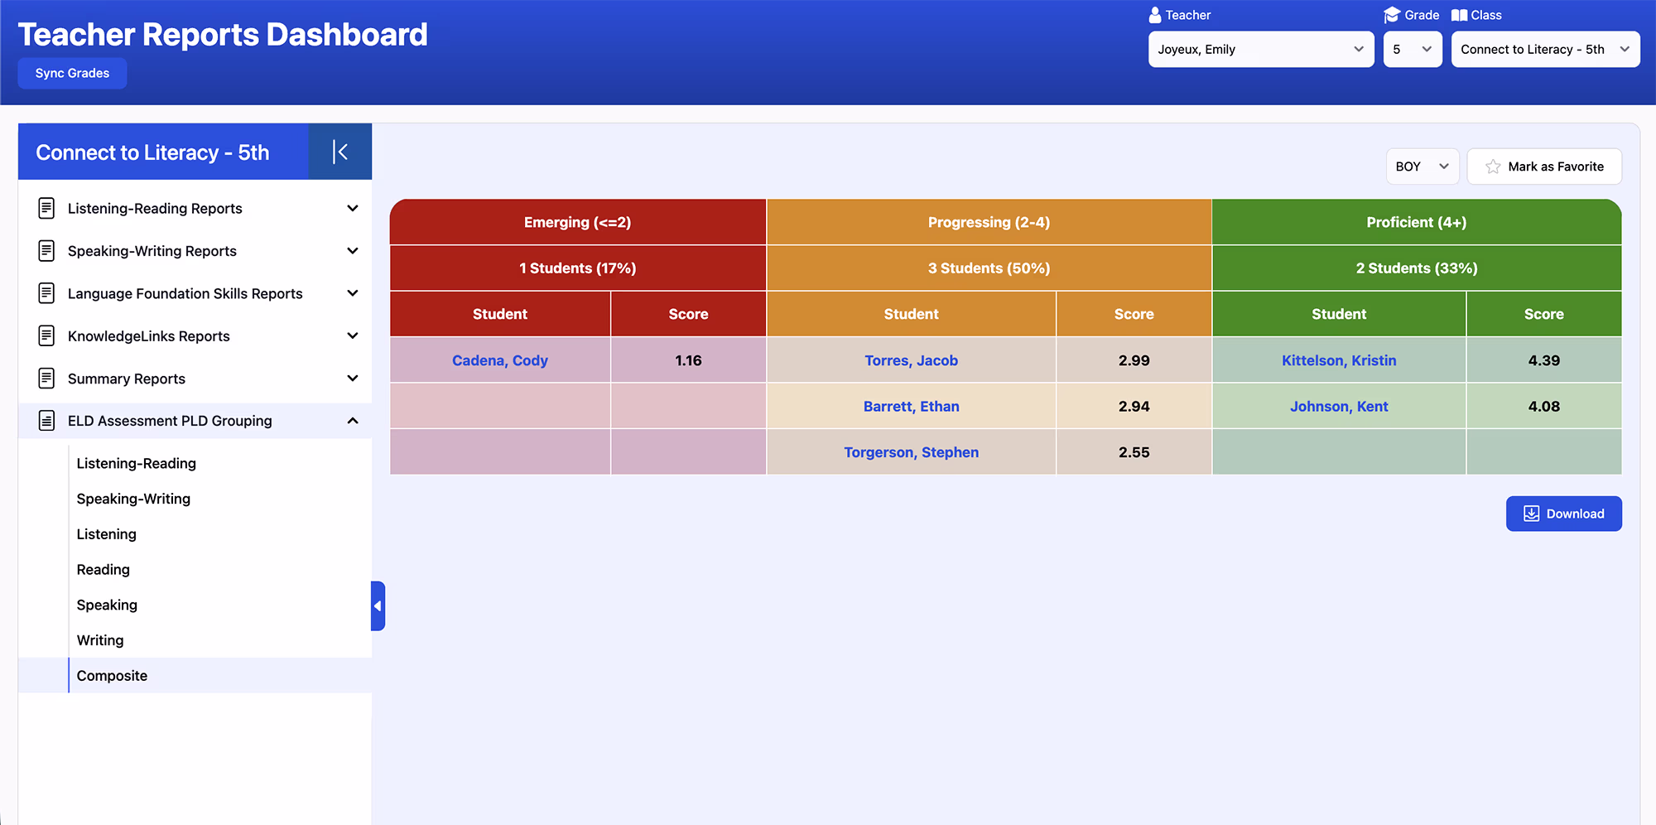Select Speaking-Writing report
The image size is (1656, 825).
point(133,499)
